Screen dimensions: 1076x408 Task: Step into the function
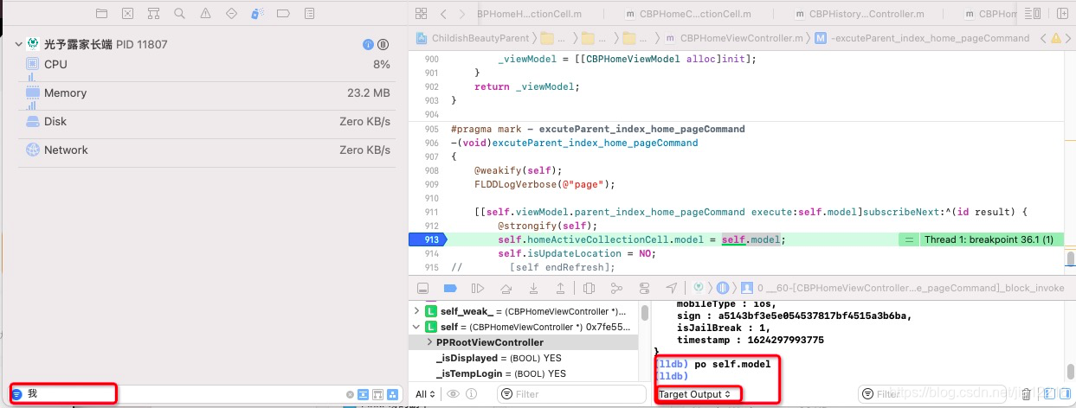533,288
